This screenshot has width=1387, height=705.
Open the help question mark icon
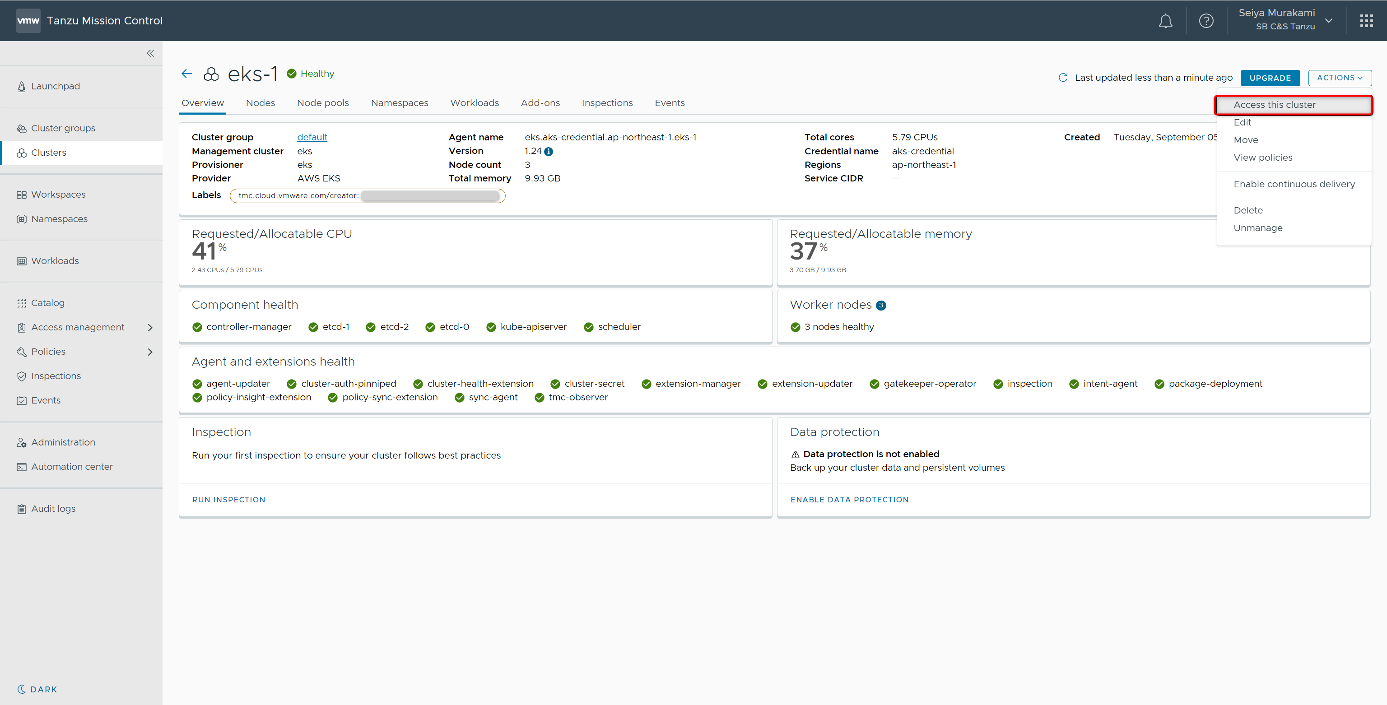coord(1206,21)
